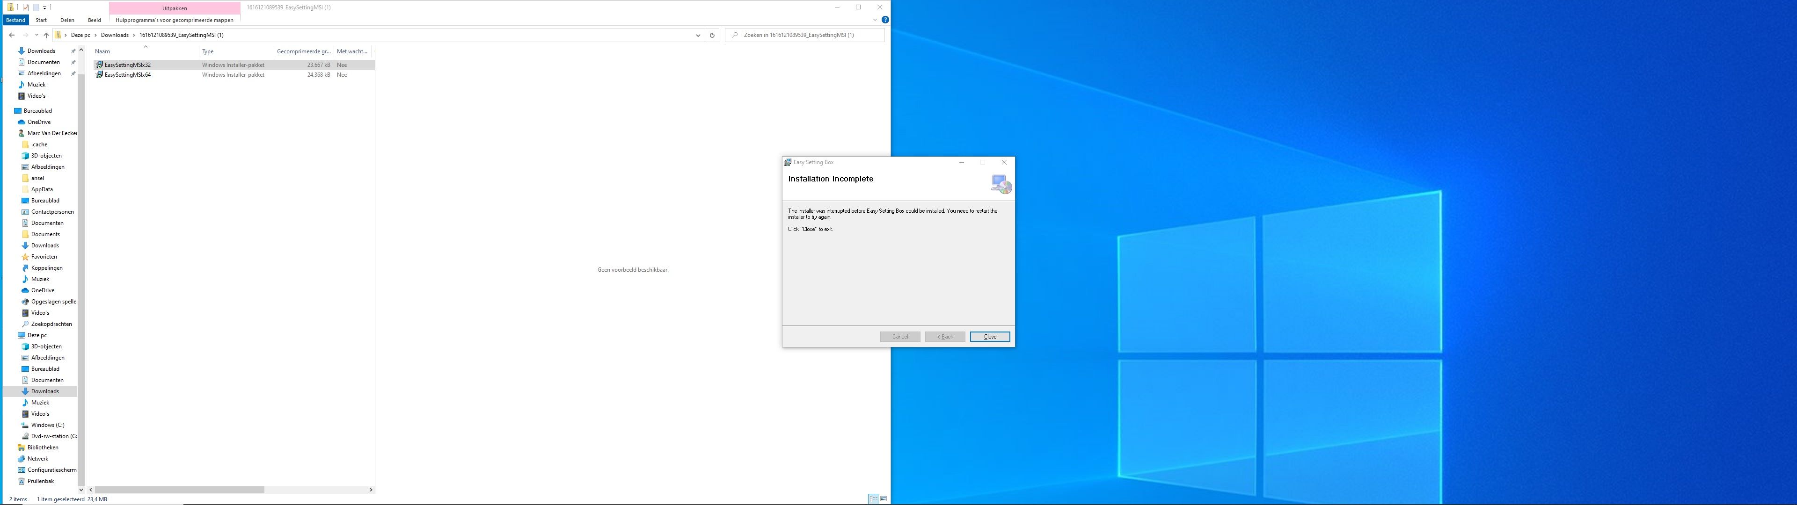The height and width of the screenshot is (505, 1797).
Task: Open the Prullenbak from the sidebar
Action: pos(40,481)
